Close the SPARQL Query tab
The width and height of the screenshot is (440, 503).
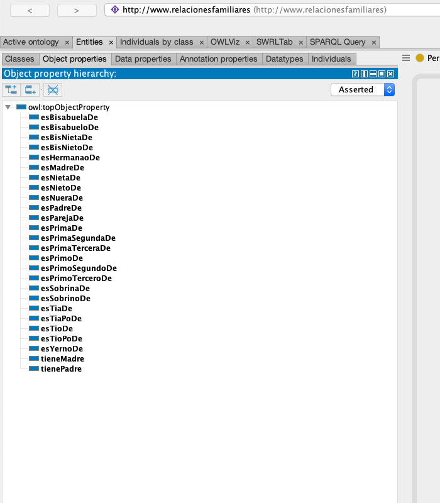(373, 42)
